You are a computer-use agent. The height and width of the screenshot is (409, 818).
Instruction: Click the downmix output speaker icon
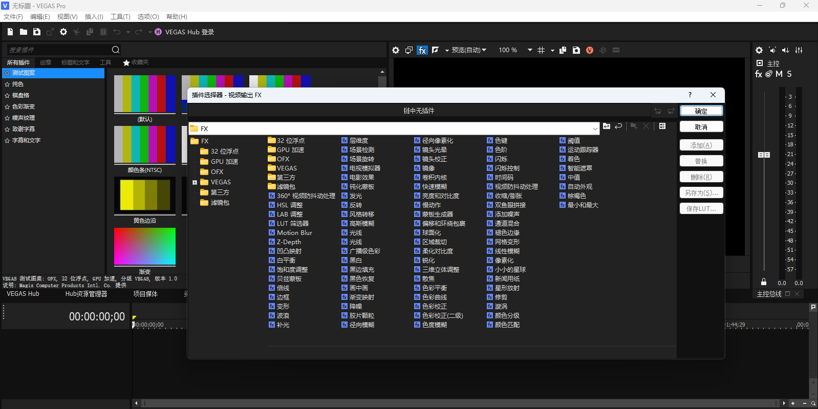(772, 50)
